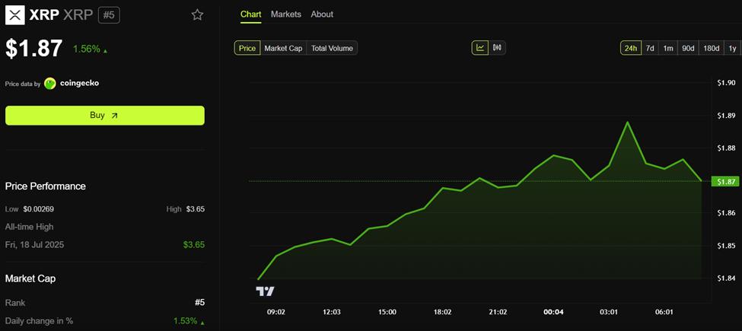The height and width of the screenshot is (331, 742).
Task: Click the CoinGecko gecko logo
Action: click(49, 84)
